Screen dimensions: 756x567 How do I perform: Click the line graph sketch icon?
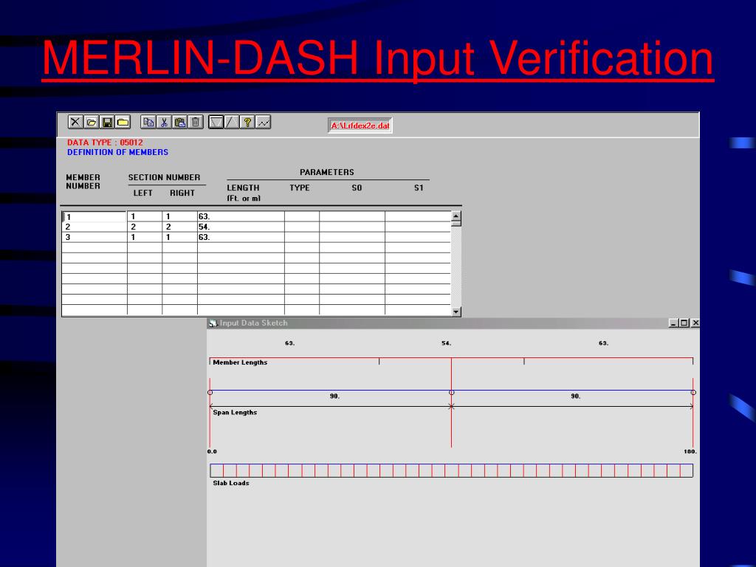coord(264,122)
